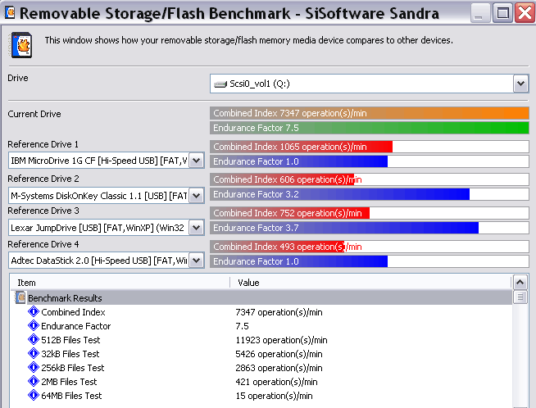The width and height of the screenshot is (536, 408).
Task: Click the green Endurance Factor 7.5 bar
Action: coord(369,128)
